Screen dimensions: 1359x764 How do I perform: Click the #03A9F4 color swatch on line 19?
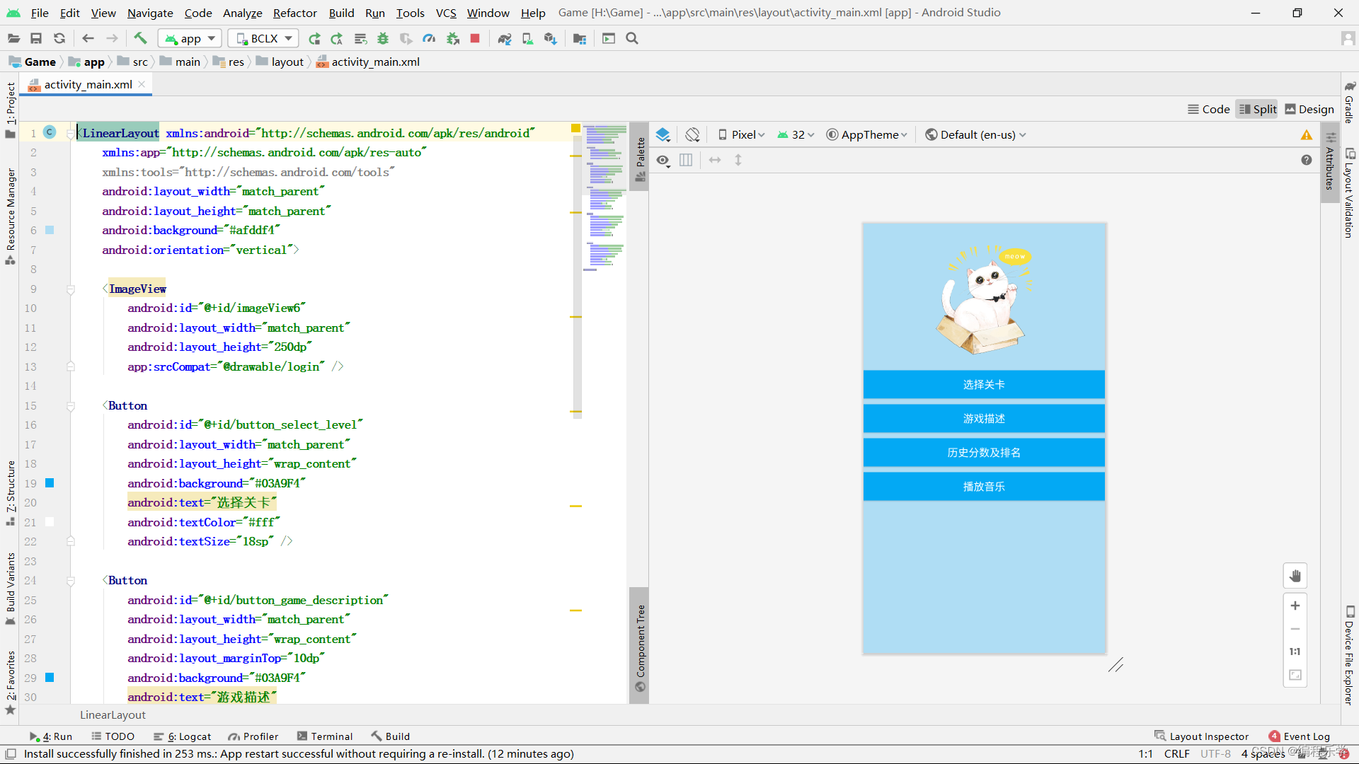[x=50, y=483]
